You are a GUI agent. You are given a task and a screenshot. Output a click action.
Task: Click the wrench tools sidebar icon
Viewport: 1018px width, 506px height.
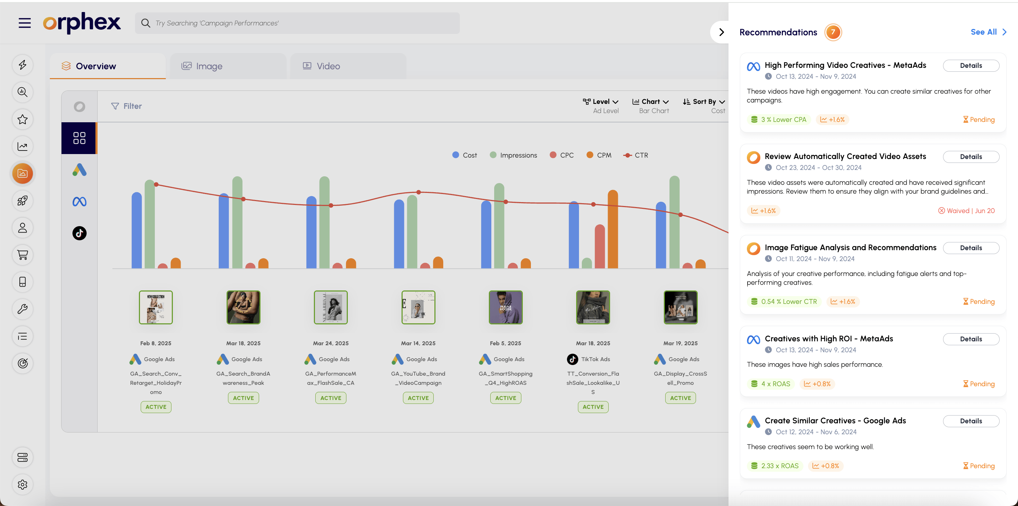click(23, 309)
